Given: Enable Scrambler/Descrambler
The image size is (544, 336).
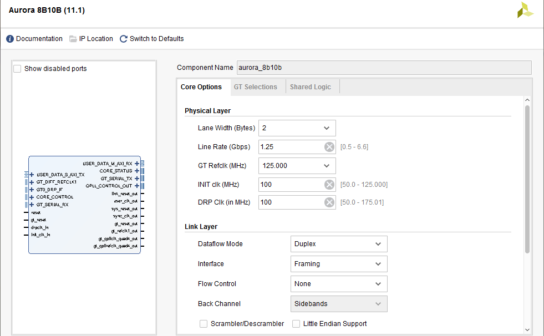Looking at the screenshot, I should (x=204, y=323).
